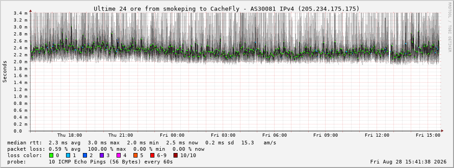This screenshot has height=168, width=454.
Task: Click the purple loss color 3 swatch
Action: (x=102, y=156)
